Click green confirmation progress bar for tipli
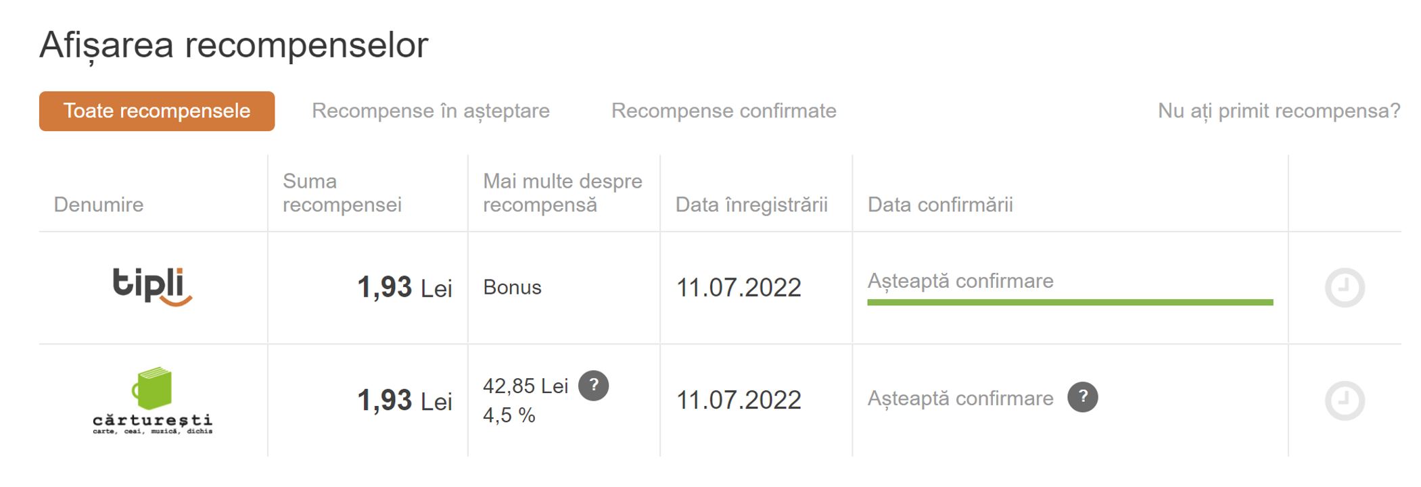 (x=1070, y=303)
